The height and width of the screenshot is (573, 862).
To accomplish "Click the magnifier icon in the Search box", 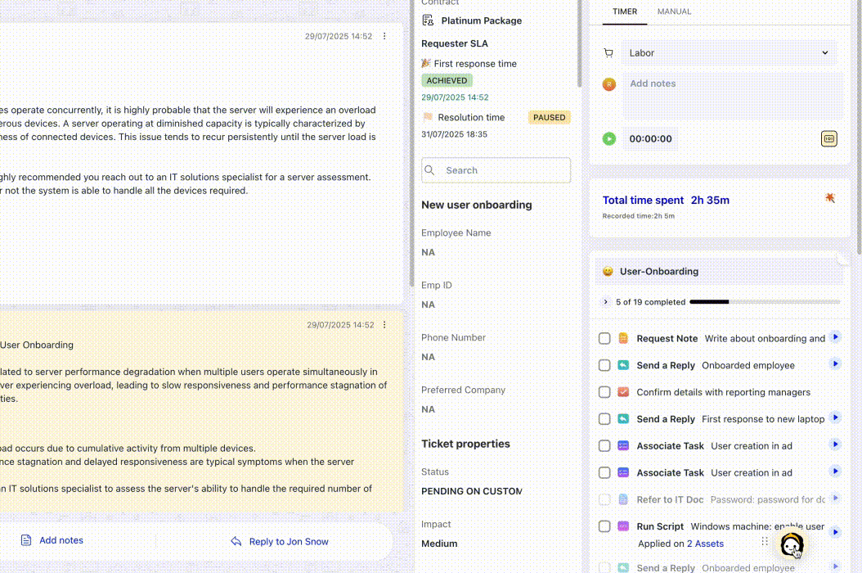I will (430, 170).
